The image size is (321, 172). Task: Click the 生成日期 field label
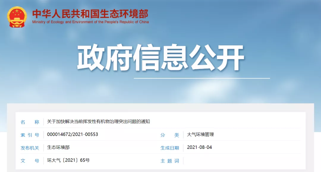pos(170,148)
